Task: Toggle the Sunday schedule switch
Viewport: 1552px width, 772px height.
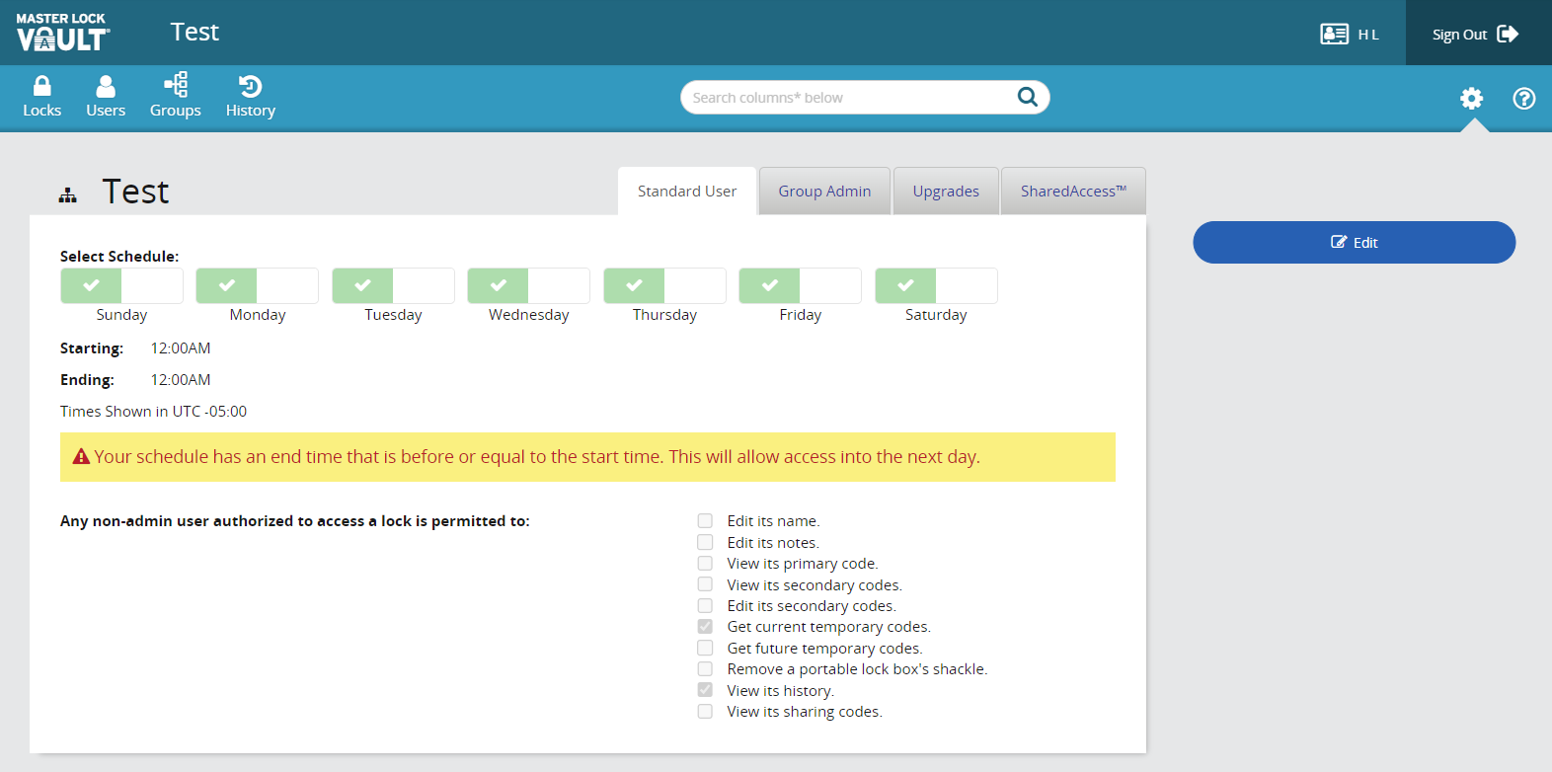Action: pyautogui.click(x=121, y=285)
